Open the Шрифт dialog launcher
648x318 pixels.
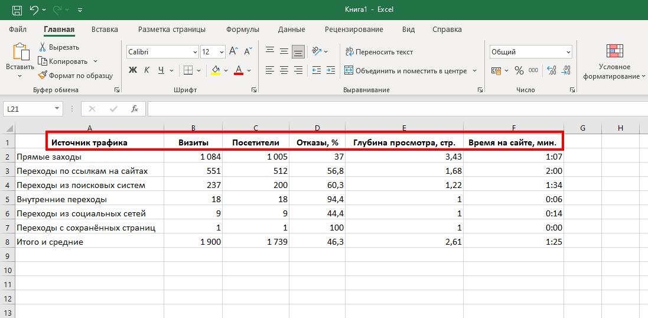(x=254, y=90)
